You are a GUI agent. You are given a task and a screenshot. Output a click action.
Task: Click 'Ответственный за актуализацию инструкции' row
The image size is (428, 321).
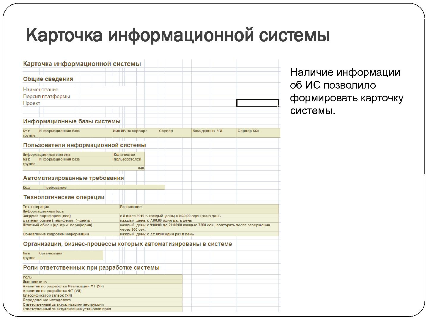(102, 304)
